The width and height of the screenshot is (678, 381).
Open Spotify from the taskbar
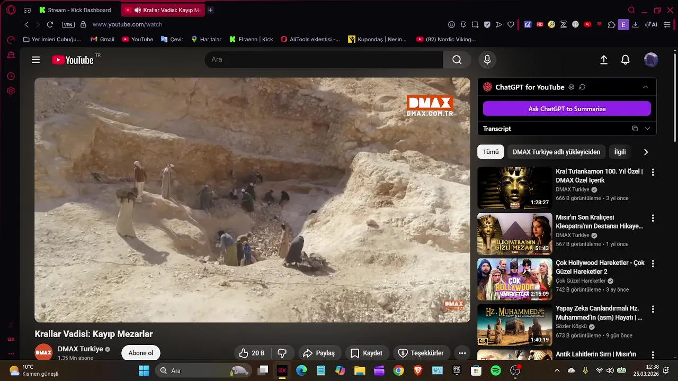coord(496,370)
